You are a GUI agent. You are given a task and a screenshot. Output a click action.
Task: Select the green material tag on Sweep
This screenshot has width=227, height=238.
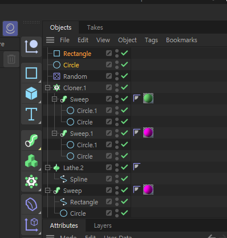148,98
